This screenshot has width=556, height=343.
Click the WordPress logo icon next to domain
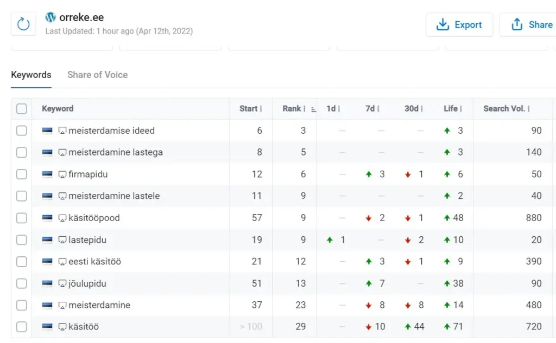coord(51,17)
